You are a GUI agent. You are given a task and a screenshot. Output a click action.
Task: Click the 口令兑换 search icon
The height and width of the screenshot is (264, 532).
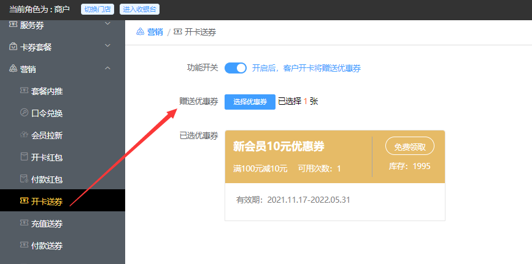[24, 113]
